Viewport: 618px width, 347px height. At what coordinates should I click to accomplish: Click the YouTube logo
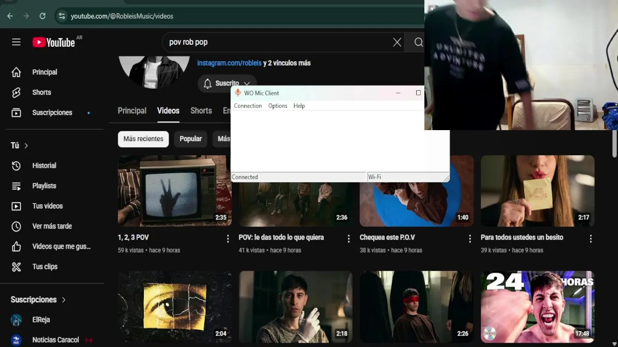54,42
